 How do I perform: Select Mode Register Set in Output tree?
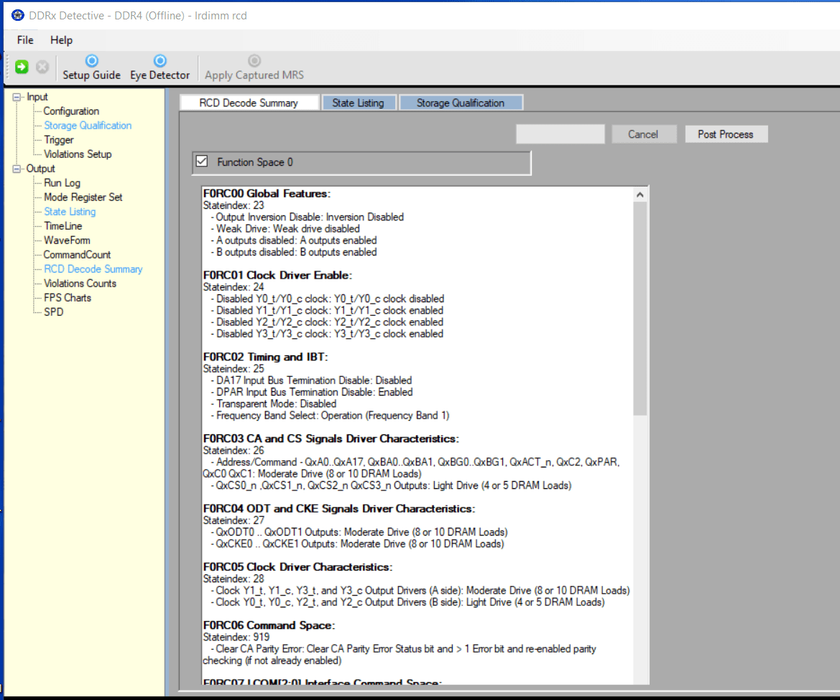[83, 197]
